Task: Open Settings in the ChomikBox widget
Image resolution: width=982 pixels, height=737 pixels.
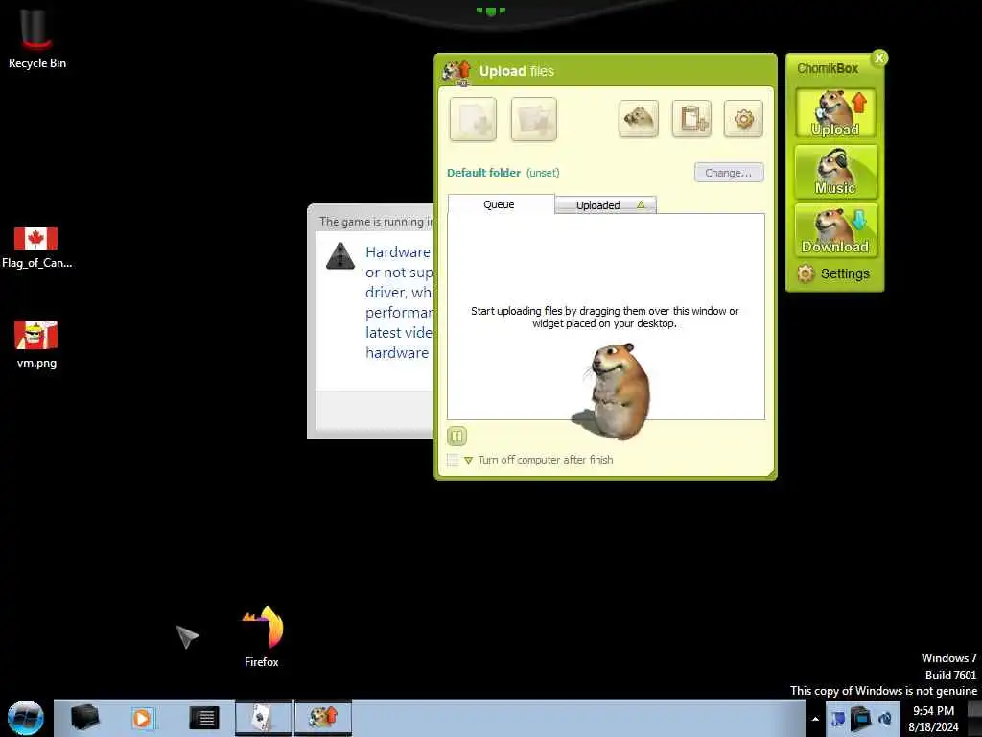Action: (833, 273)
